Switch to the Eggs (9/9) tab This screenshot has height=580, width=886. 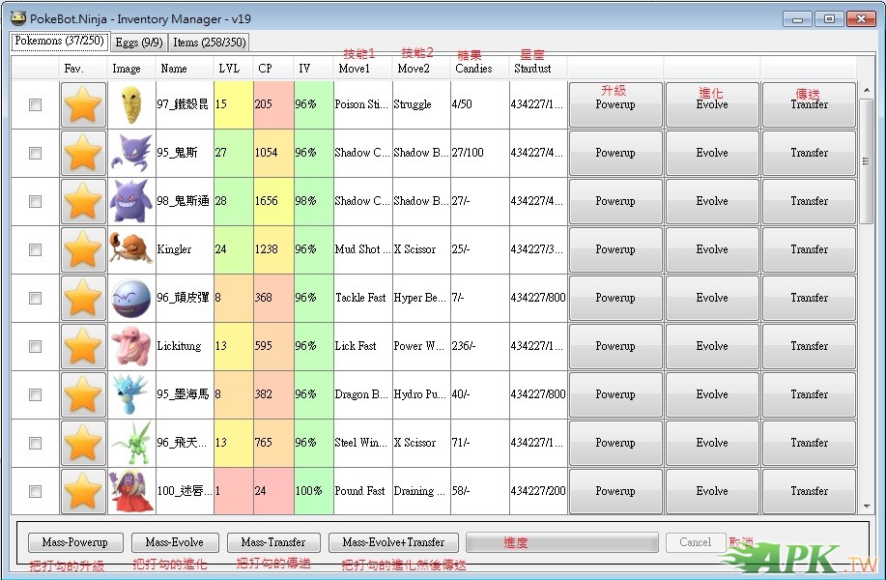(x=138, y=42)
